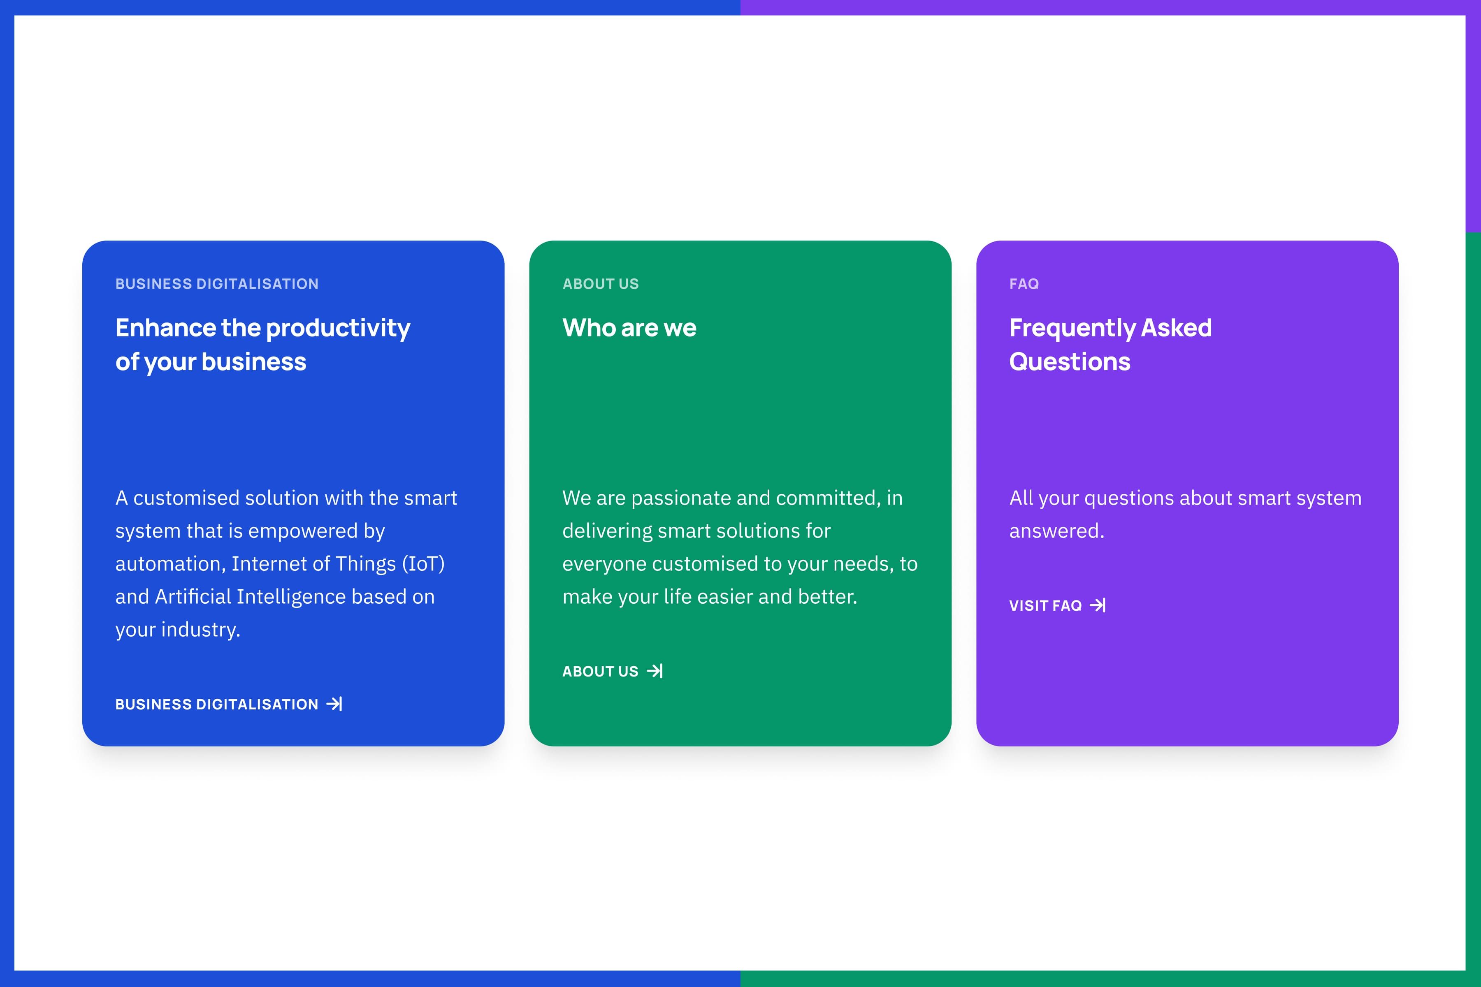Select 'Frequently Asked Questions' heading
The image size is (1481, 987).
pyautogui.click(x=1110, y=344)
